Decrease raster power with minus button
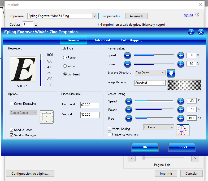This screenshot has height=181, width=208. (x=127, y=64)
